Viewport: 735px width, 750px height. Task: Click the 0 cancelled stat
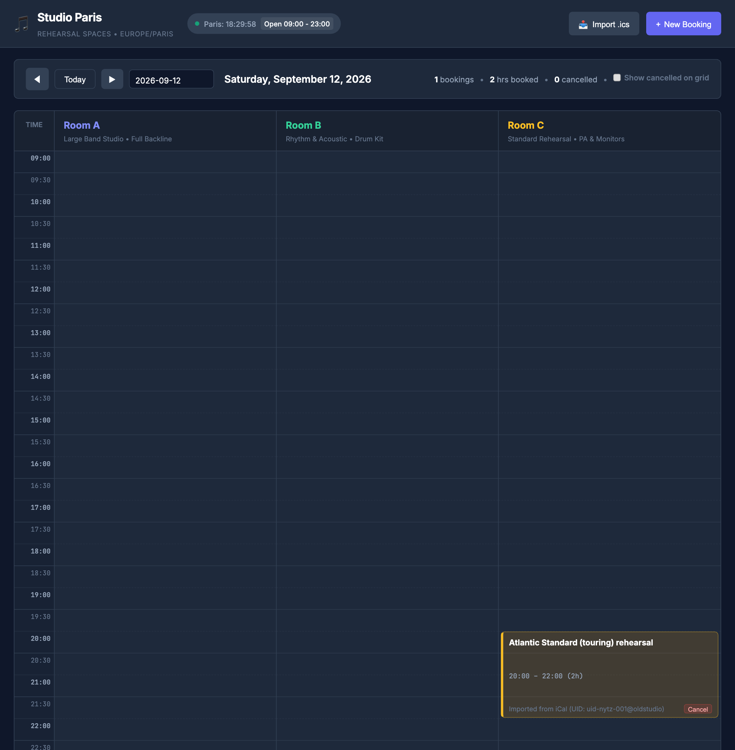[x=576, y=80]
